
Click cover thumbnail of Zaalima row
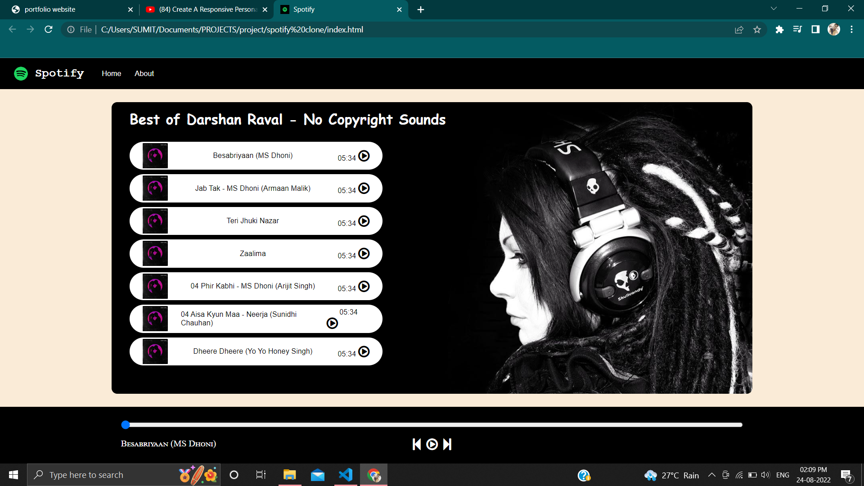coord(155,253)
